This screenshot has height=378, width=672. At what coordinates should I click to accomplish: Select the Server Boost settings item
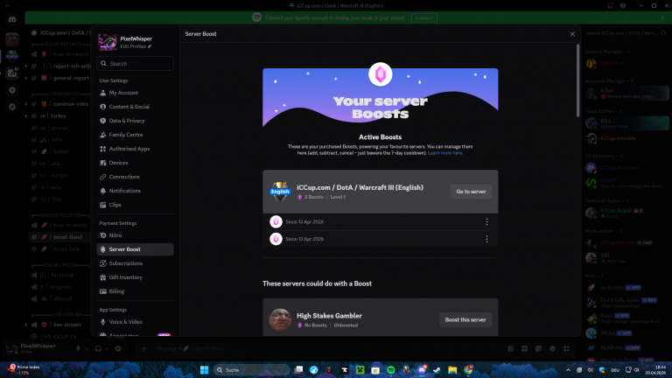pos(135,249)
